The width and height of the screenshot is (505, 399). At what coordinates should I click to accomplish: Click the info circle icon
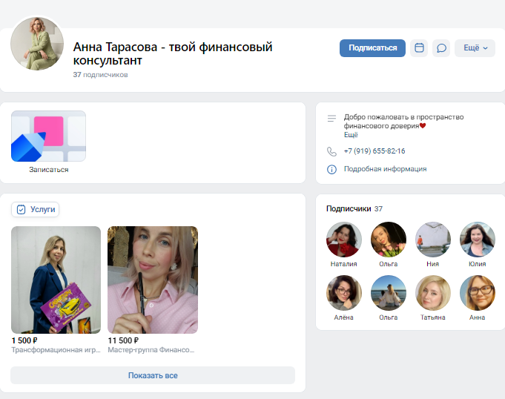pyautogui.click(x=331, y=169)
